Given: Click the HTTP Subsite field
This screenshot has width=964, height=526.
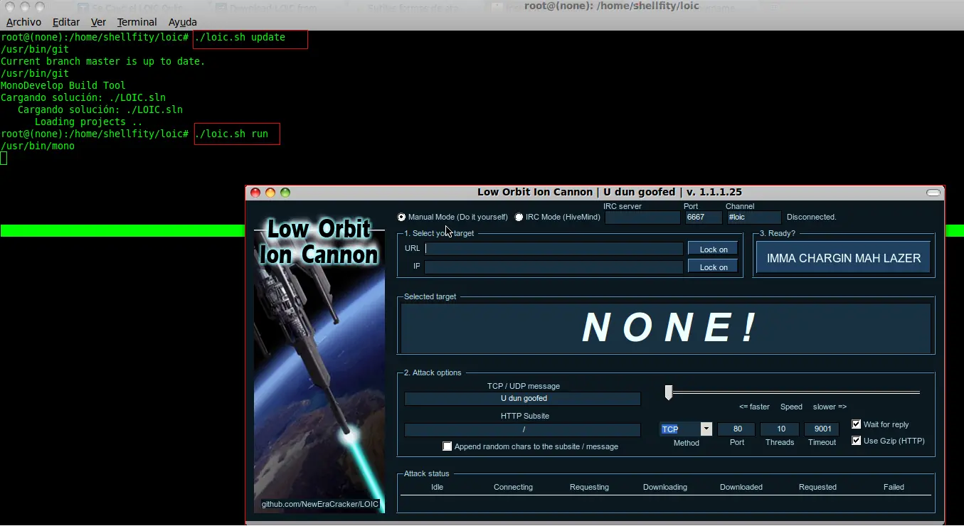Looking at the screenshot, I should [x=523, y=430].
